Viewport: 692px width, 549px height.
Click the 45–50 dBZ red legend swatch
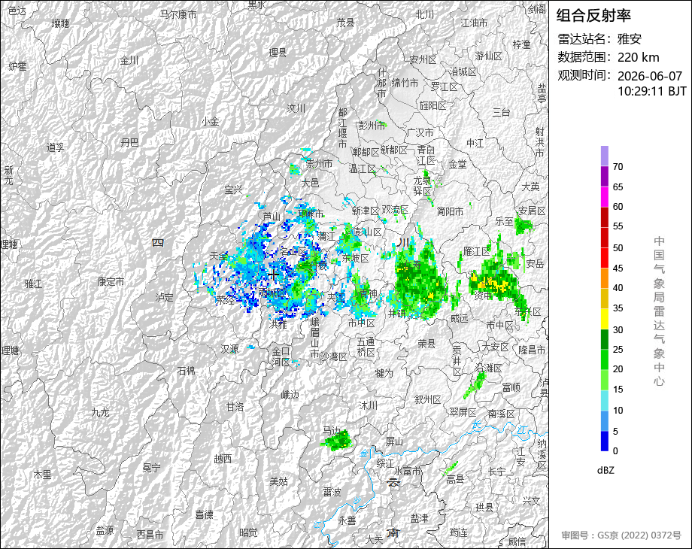tap(604, 259)
